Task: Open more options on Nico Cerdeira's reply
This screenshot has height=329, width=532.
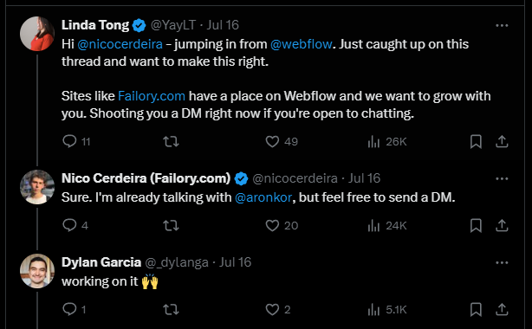Action: [x=502, y=178]
